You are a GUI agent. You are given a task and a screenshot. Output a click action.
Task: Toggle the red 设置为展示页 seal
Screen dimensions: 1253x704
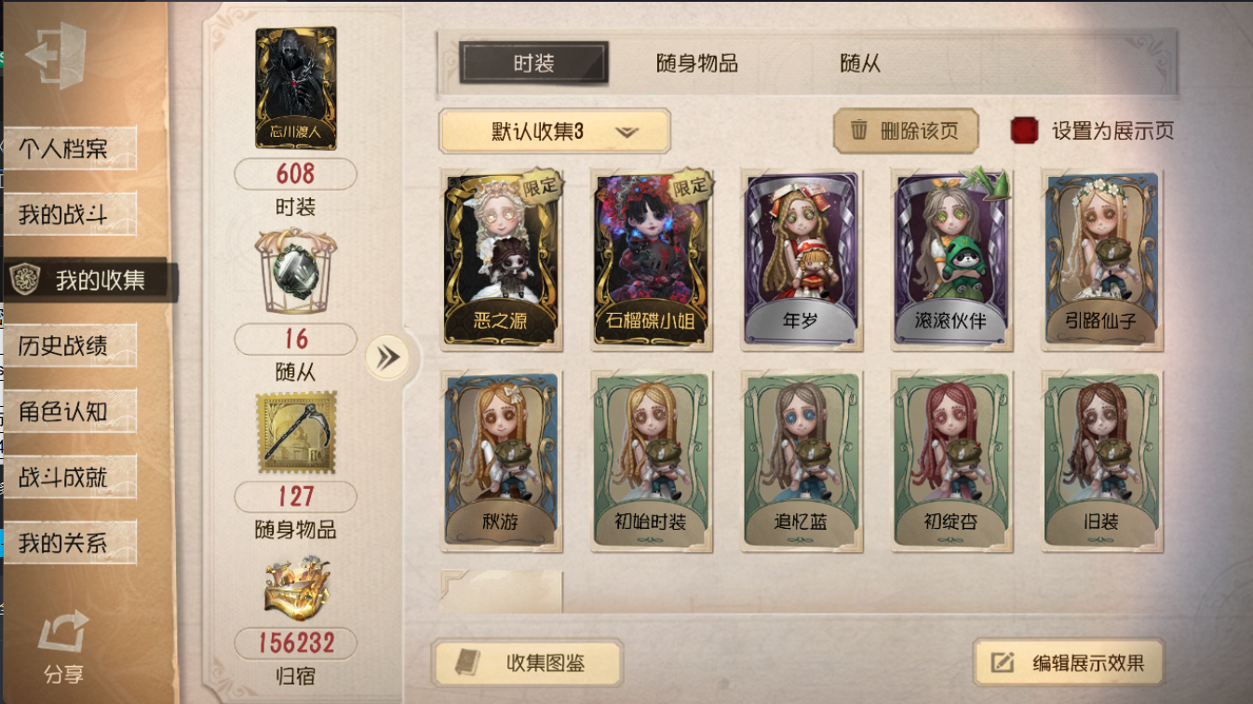(x=1024, y=131)
